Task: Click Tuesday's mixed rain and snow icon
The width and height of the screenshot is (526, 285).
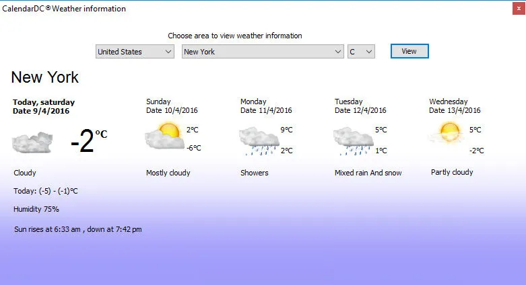Action: (353, 139)
